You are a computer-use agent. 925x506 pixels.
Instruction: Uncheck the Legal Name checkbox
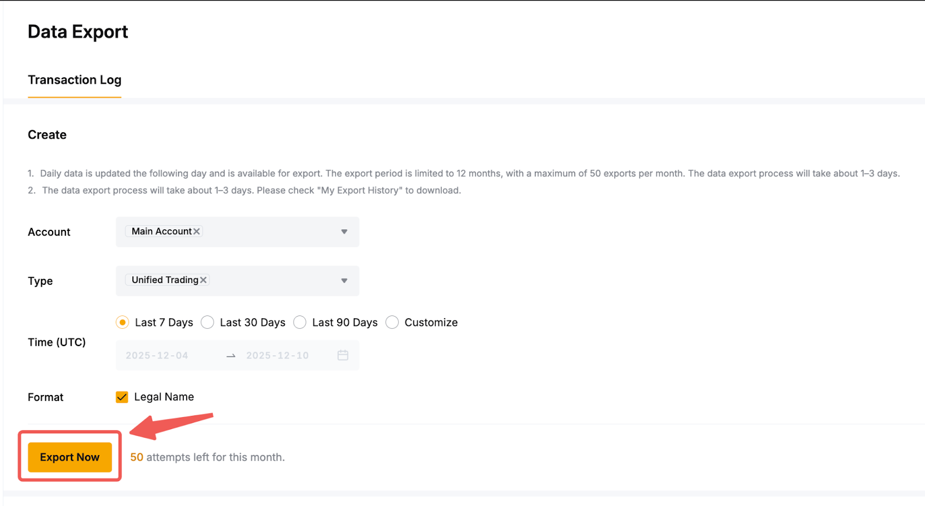[x=122, y=397]
